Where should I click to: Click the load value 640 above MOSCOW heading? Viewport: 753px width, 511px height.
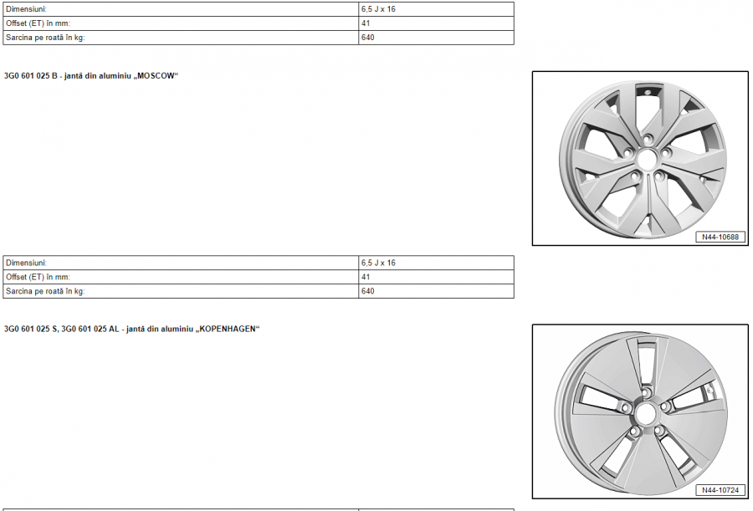click(x=367, y=38)
